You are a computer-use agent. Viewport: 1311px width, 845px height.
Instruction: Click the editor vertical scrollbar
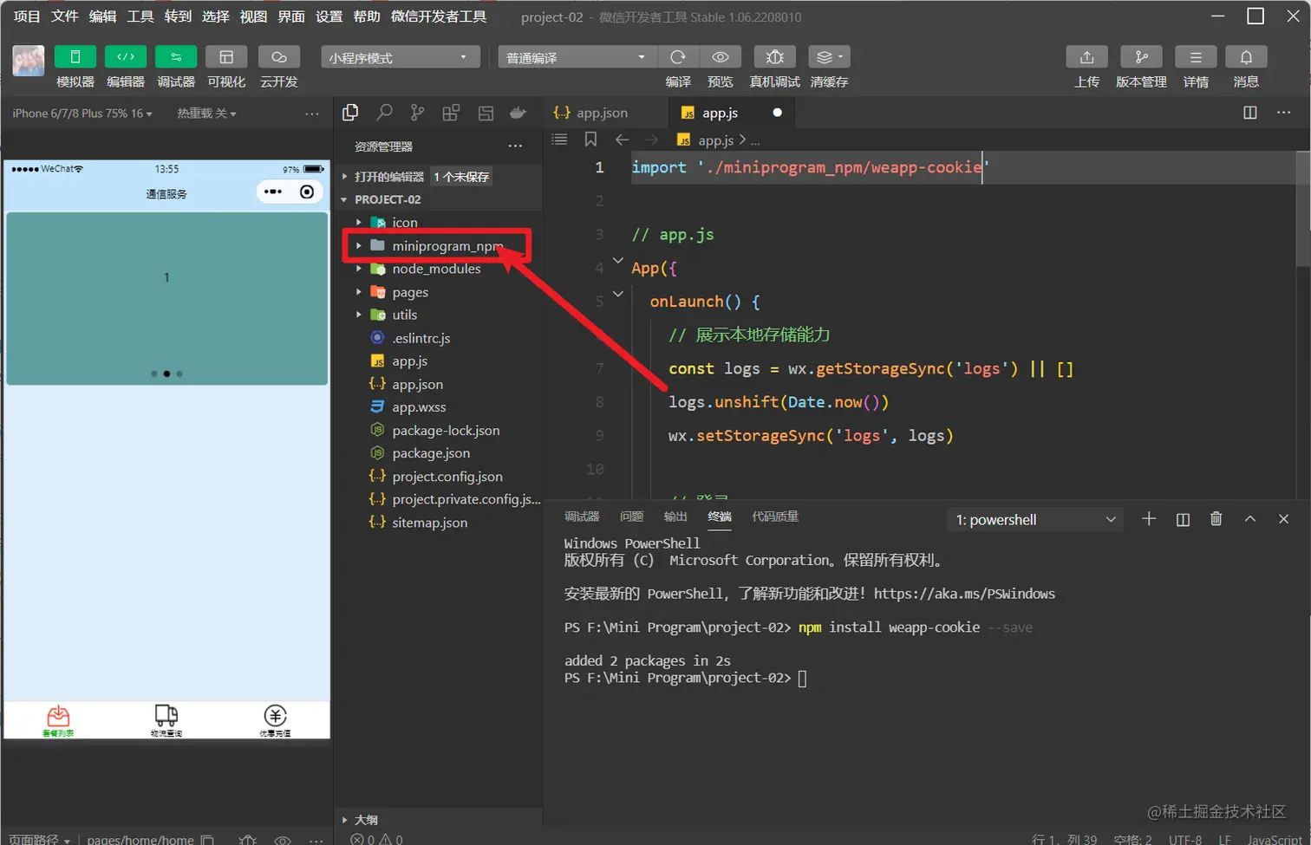tap(1302, 210)
